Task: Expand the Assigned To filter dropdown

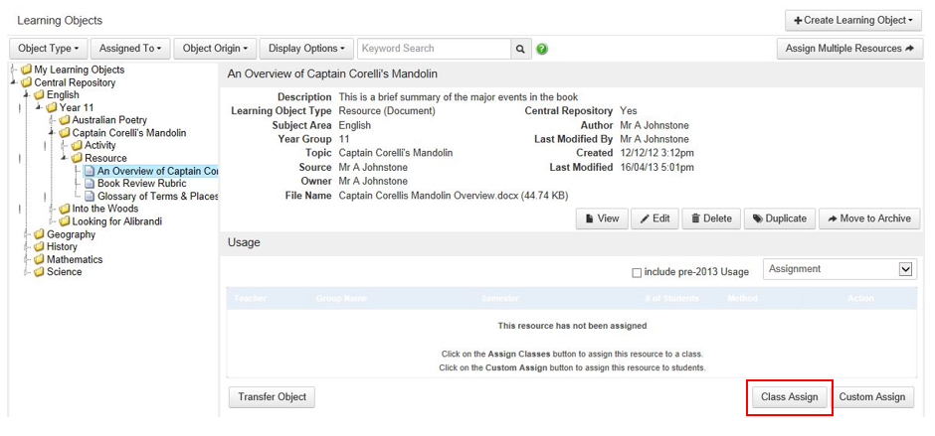Action: pos(129,49)
